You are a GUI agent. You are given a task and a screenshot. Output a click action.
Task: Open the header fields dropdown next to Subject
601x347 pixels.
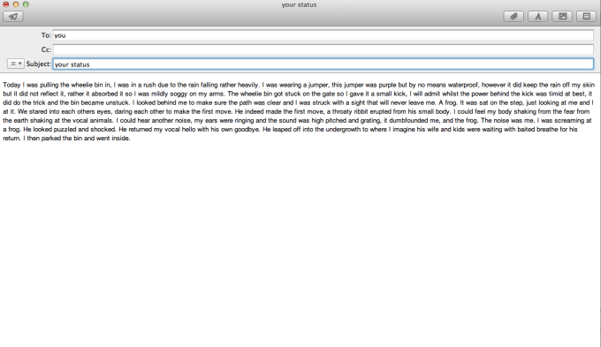16,64
